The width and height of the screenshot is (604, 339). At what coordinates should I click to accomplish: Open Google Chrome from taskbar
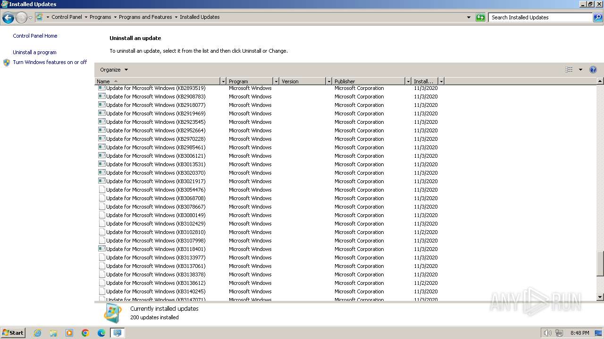click(85, 333)
